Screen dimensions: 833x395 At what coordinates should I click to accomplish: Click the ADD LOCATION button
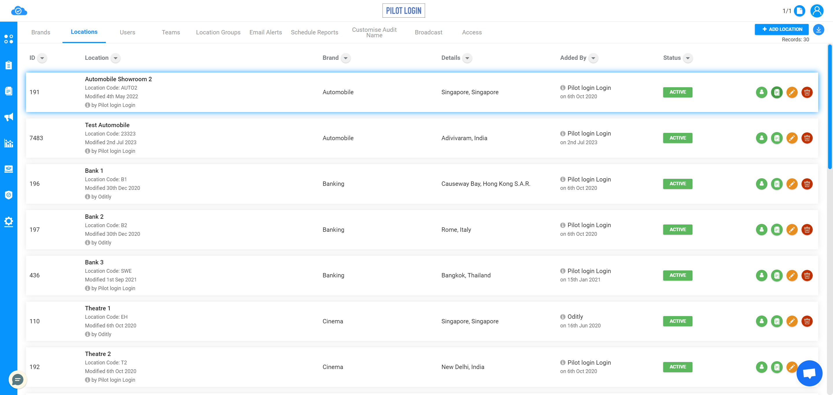pyautogui.click(x=781, y=29)
